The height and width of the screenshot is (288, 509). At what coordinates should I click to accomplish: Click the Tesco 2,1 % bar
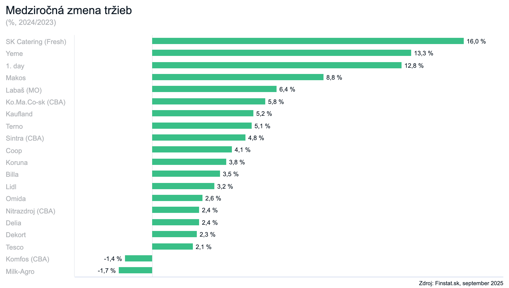(x=172, y=246)
